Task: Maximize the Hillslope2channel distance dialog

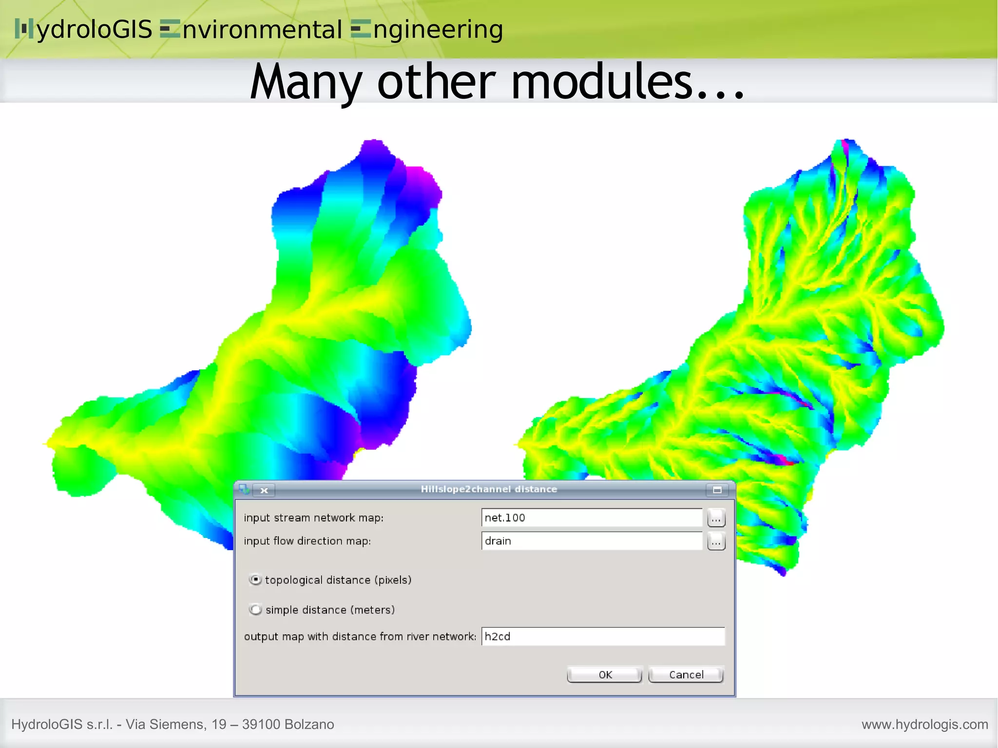Action: coord(717,490)
